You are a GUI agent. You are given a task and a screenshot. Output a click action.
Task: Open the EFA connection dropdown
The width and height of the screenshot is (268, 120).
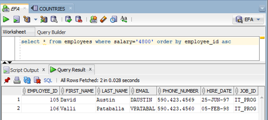click(248, 20)
